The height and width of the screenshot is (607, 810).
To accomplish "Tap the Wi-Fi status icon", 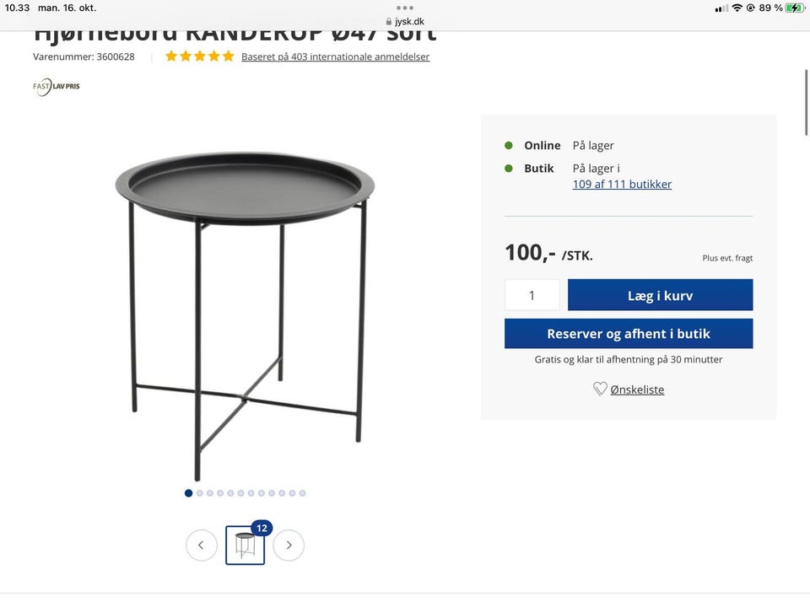I will click(x=737, y=8).
